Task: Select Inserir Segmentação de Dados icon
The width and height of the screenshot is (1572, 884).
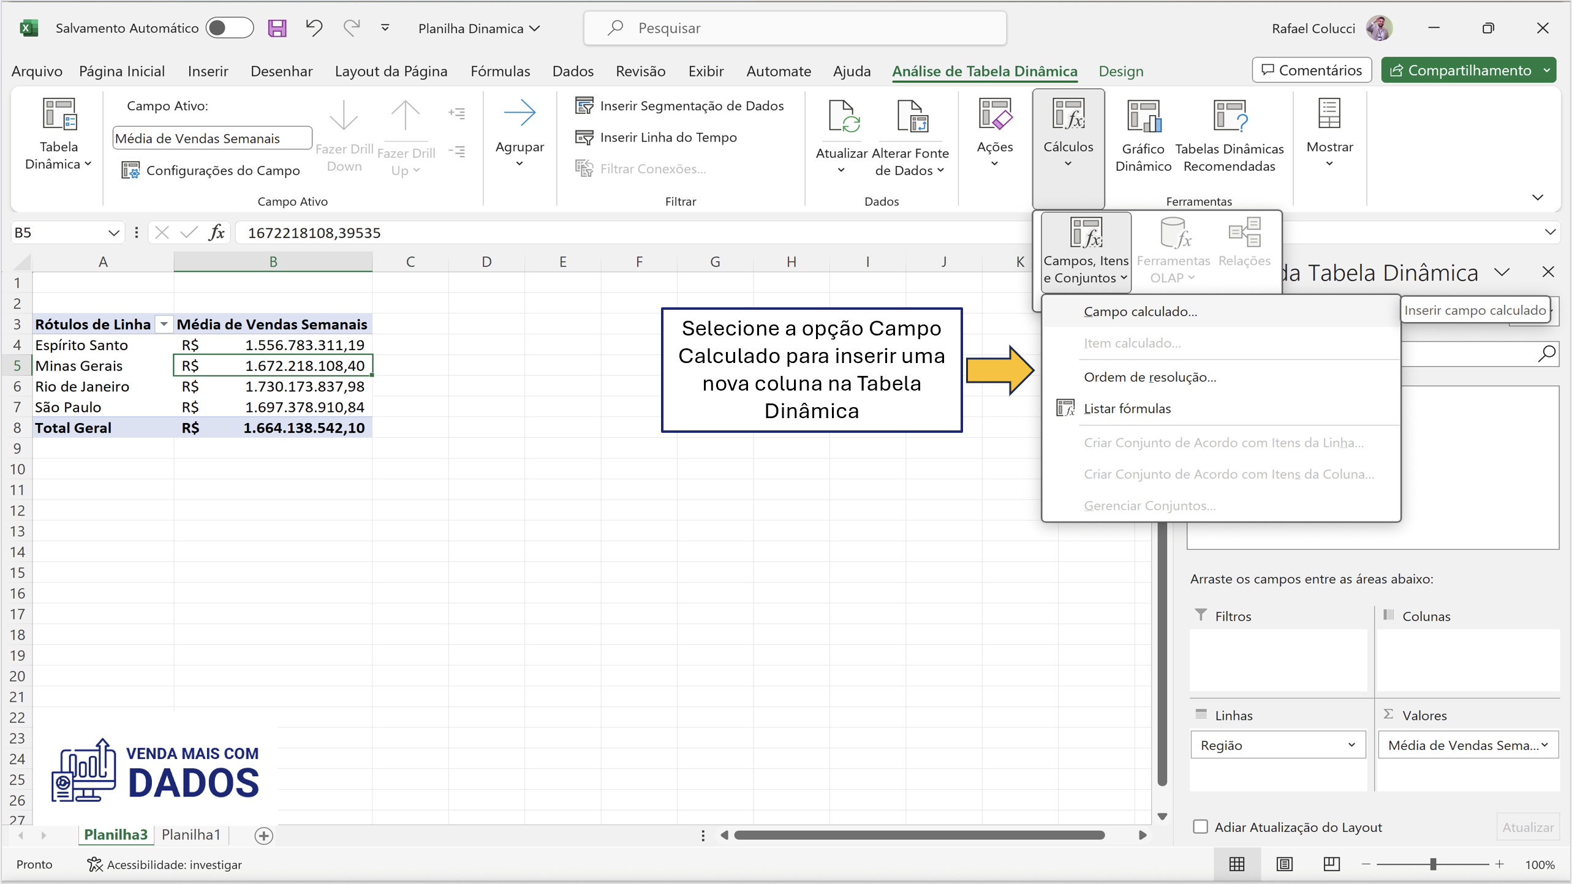Action: [584, 105]
